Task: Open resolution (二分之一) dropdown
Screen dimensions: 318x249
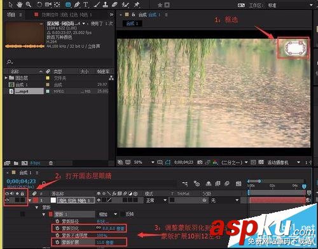Action: pyautogui.click(x=235, y=162)
